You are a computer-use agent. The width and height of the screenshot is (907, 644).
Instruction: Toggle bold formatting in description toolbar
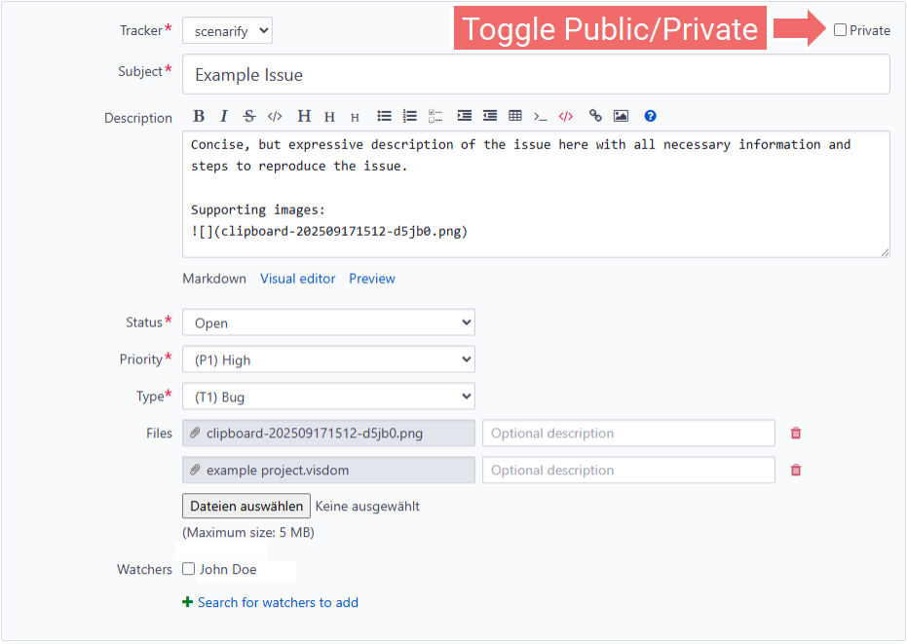click(199, 116)
